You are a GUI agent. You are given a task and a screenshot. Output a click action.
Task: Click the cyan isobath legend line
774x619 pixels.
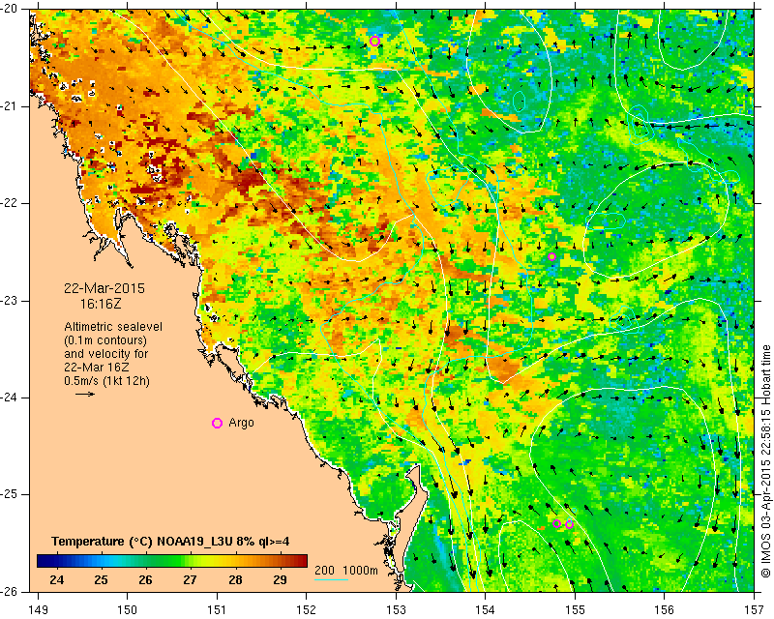coord(331,579)
